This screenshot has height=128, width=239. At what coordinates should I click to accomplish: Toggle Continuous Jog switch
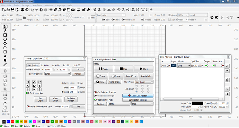27,93
